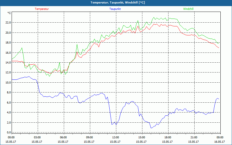Image resolution: width=232 pixels, height=145 pixels.
Task: Click the '15:00' time axis label
Action: (142, 137)
